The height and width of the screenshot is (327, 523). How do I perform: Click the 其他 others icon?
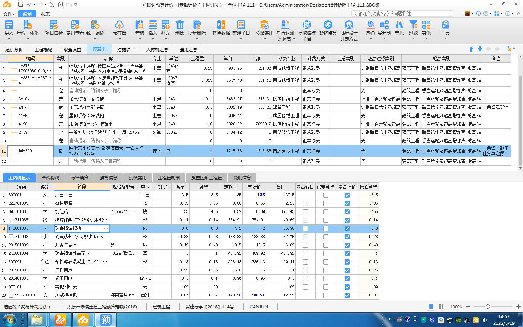tap(426, 25)
